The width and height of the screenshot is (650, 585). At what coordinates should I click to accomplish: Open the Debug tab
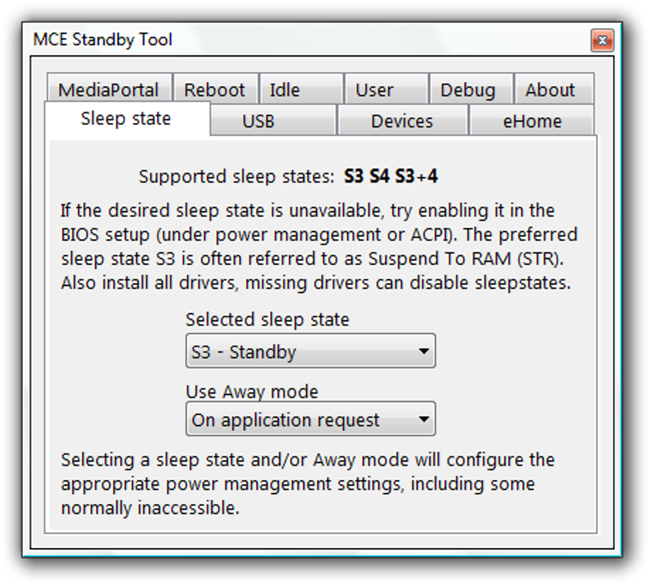tap(468, 90)
